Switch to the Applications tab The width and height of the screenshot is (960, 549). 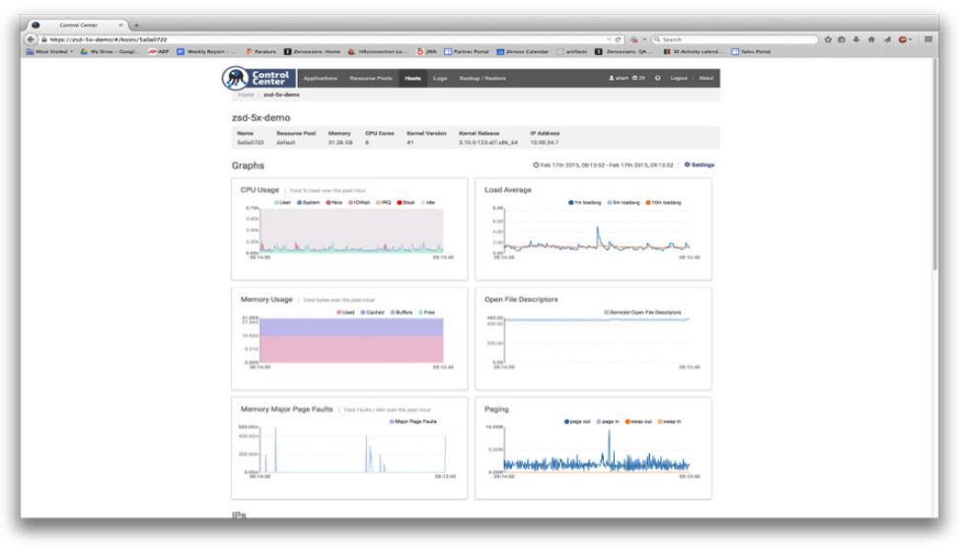[x=320, y=78]
